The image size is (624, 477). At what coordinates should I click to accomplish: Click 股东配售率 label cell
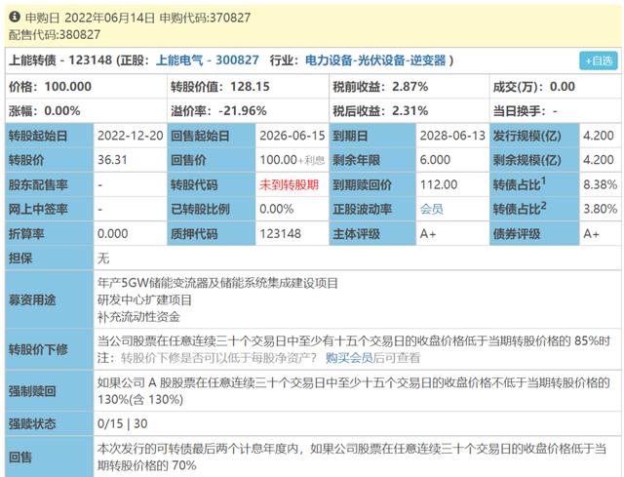(50, 184)
